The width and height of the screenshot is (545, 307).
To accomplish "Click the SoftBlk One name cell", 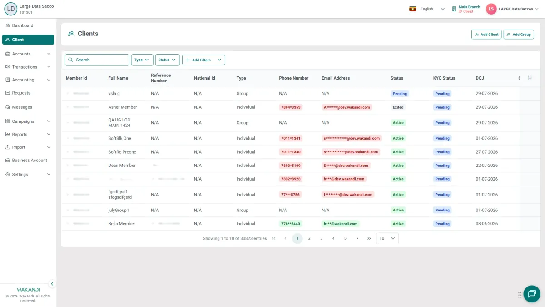I will click(x=120, y=138).
